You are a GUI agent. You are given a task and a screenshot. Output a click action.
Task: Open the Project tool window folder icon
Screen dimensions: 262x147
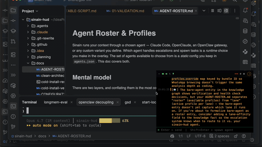(13, 10)
